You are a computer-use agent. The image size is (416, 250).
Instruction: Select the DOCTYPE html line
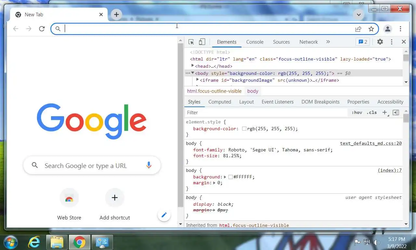coord(210,52)
